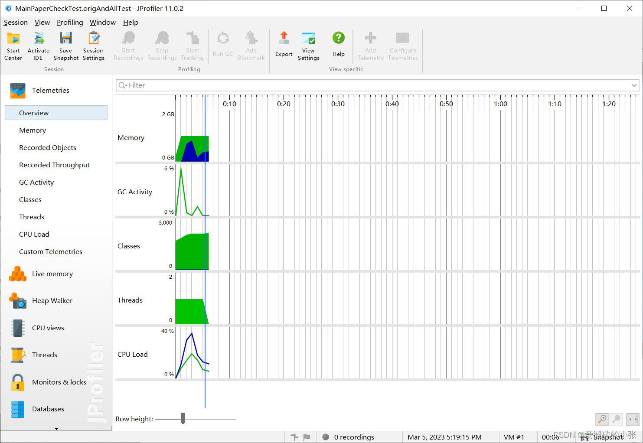Open the Session menu
This screenshot has width=643, height=443.
(x=16, y=23)
